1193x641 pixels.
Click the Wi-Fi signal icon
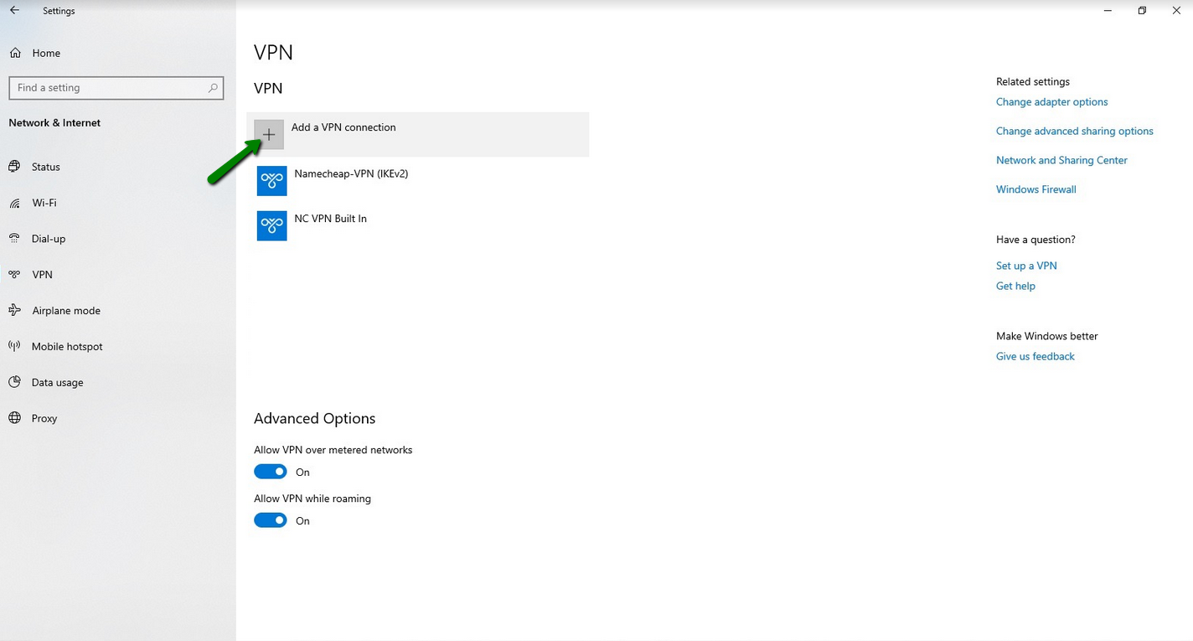click(14, 203)
